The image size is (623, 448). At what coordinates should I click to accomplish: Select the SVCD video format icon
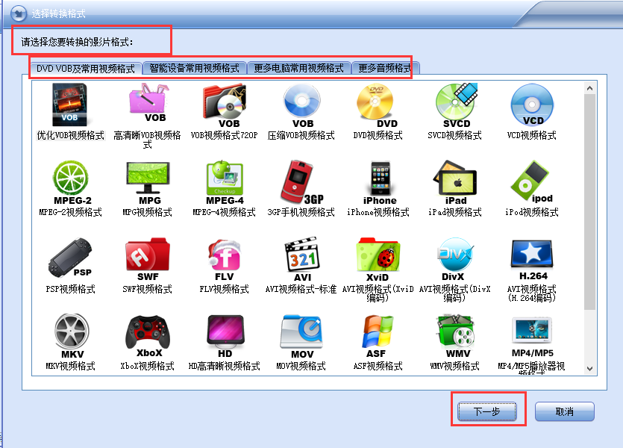coord(456,105)
